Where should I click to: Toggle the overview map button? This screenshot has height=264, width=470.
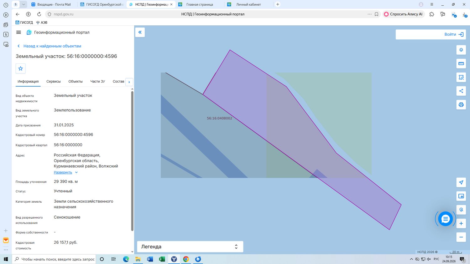(461, 196)
